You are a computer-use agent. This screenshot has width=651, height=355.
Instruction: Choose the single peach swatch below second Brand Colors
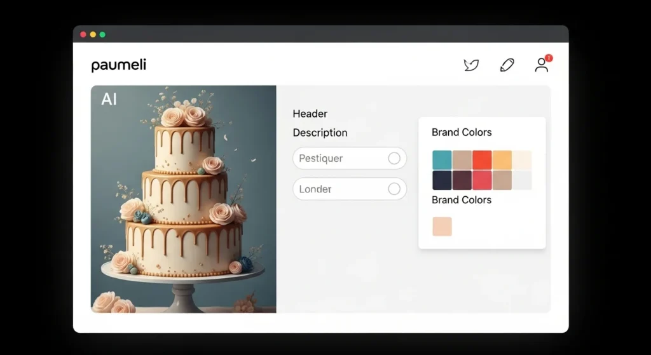(x=442, y=227)
